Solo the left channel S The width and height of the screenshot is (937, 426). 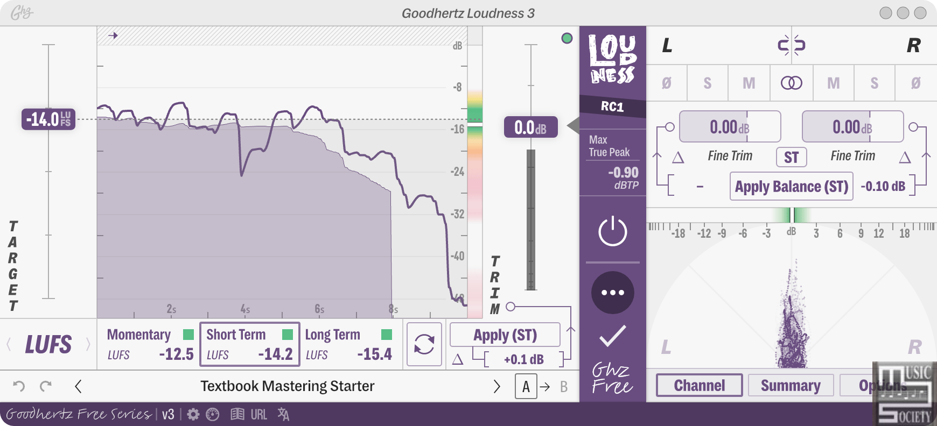[708, 83]
